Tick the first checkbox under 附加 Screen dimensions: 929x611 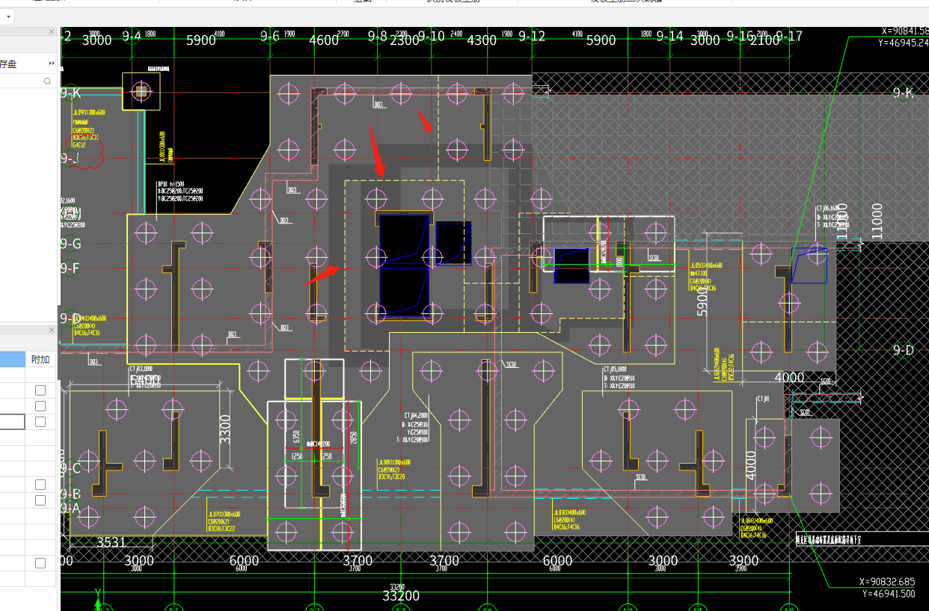coord(40,390)
